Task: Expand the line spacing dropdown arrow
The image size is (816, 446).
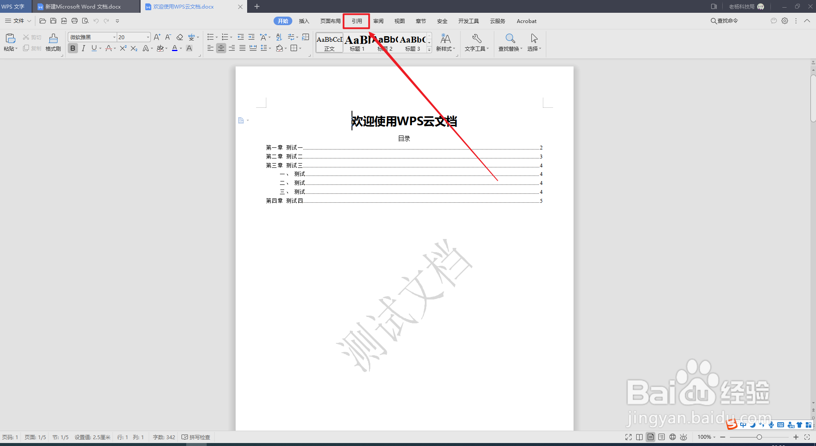Action: pos(270,49)
